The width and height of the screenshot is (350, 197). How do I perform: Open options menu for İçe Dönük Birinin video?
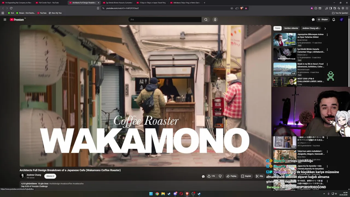(x=327, y=50)
